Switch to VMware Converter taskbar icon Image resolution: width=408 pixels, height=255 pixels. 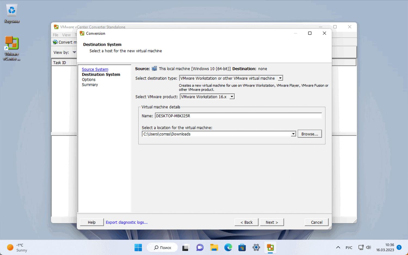coord(270,248)
